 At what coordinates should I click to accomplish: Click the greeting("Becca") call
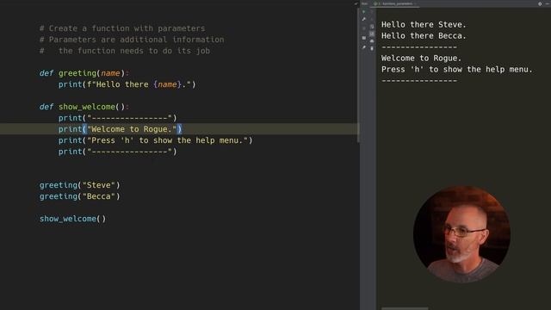click(80, 196)
